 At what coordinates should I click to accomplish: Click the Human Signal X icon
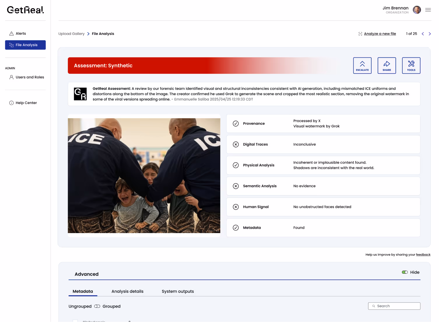click(236, 207)
